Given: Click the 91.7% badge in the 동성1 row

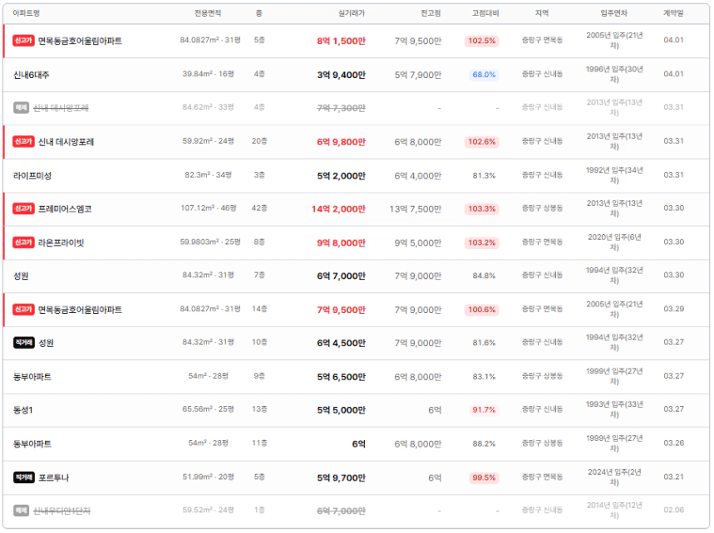Looking at the screenshot, I should pyautogui.click(x=484, y=410).
